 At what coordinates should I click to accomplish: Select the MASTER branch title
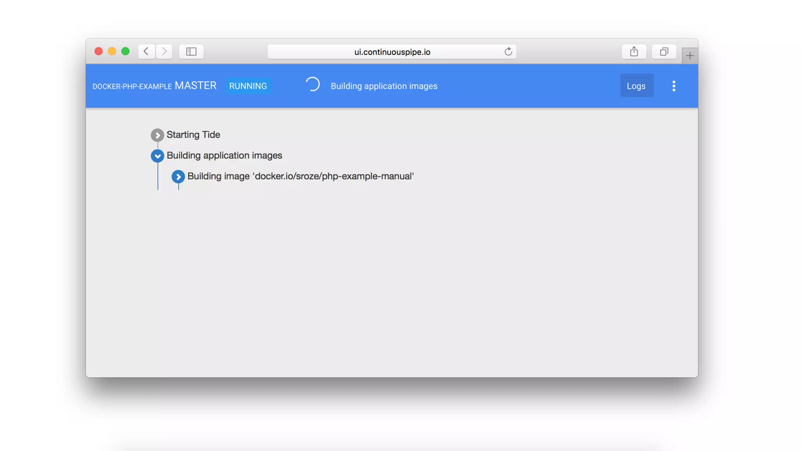pos(195,85)
